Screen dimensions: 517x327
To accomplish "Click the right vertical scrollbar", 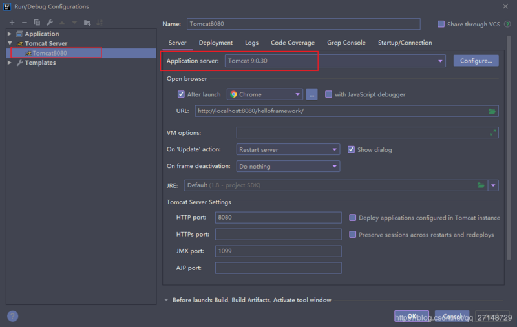I will pos(509,148).
